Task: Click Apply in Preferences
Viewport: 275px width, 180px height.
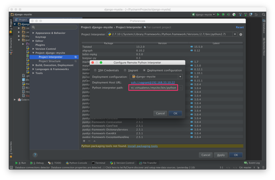Action: [221, 155]
